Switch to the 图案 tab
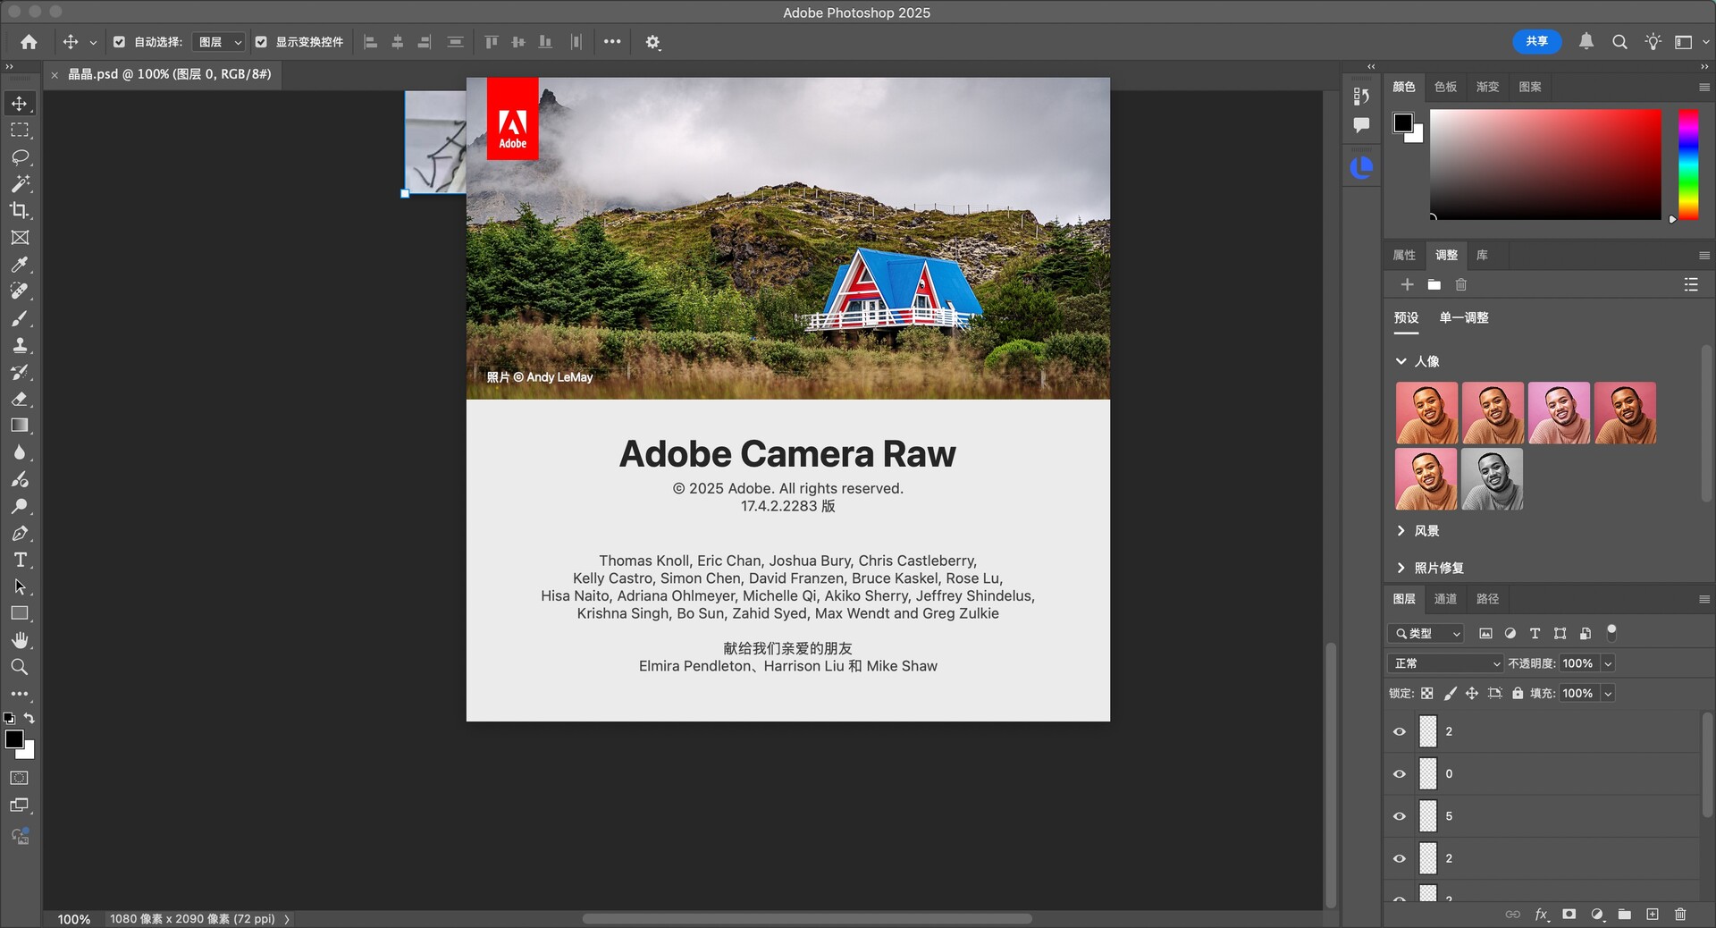The height and width of the screenshot is (928, 1716). pos(1529,87)
